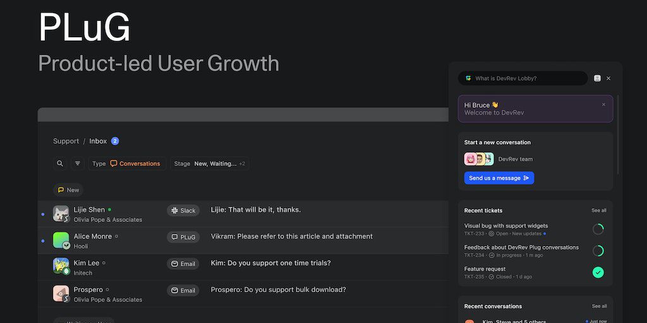
Task: Dismiss the Hi Bruce welcome banner
Action: [x=603, y=105]
